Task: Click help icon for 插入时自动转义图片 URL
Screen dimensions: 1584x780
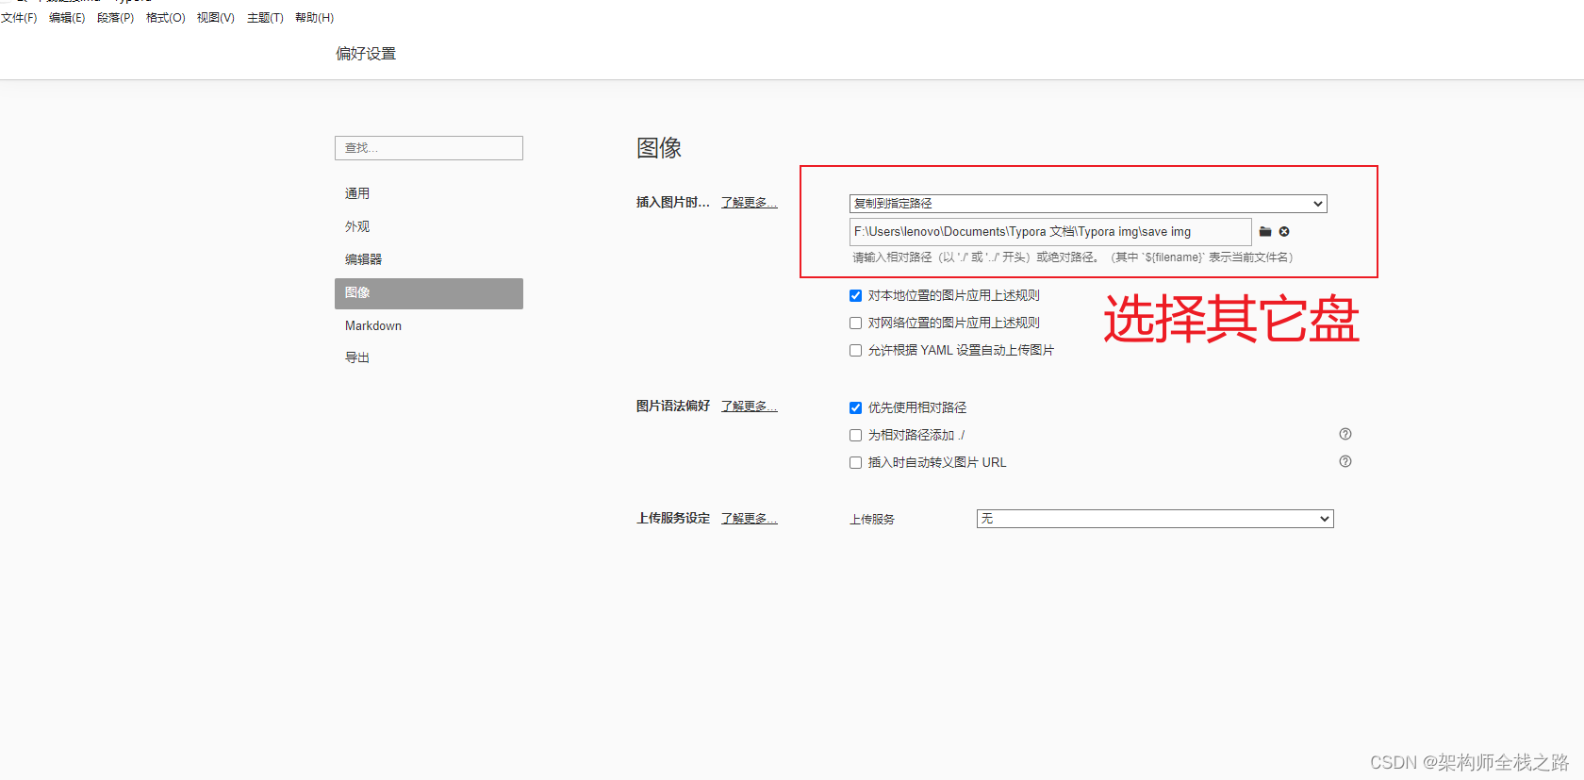Action: [1345, 461]
